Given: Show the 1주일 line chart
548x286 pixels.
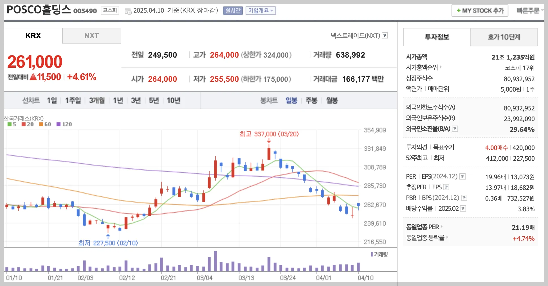Looking at the screenshot, I should coord(73,101).
